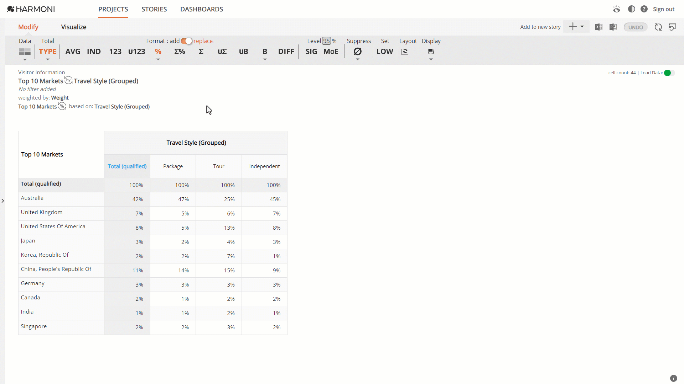This screenshot has width=684, height=384.
Task: Apply the 123 count format
Action: pos(115,52)
